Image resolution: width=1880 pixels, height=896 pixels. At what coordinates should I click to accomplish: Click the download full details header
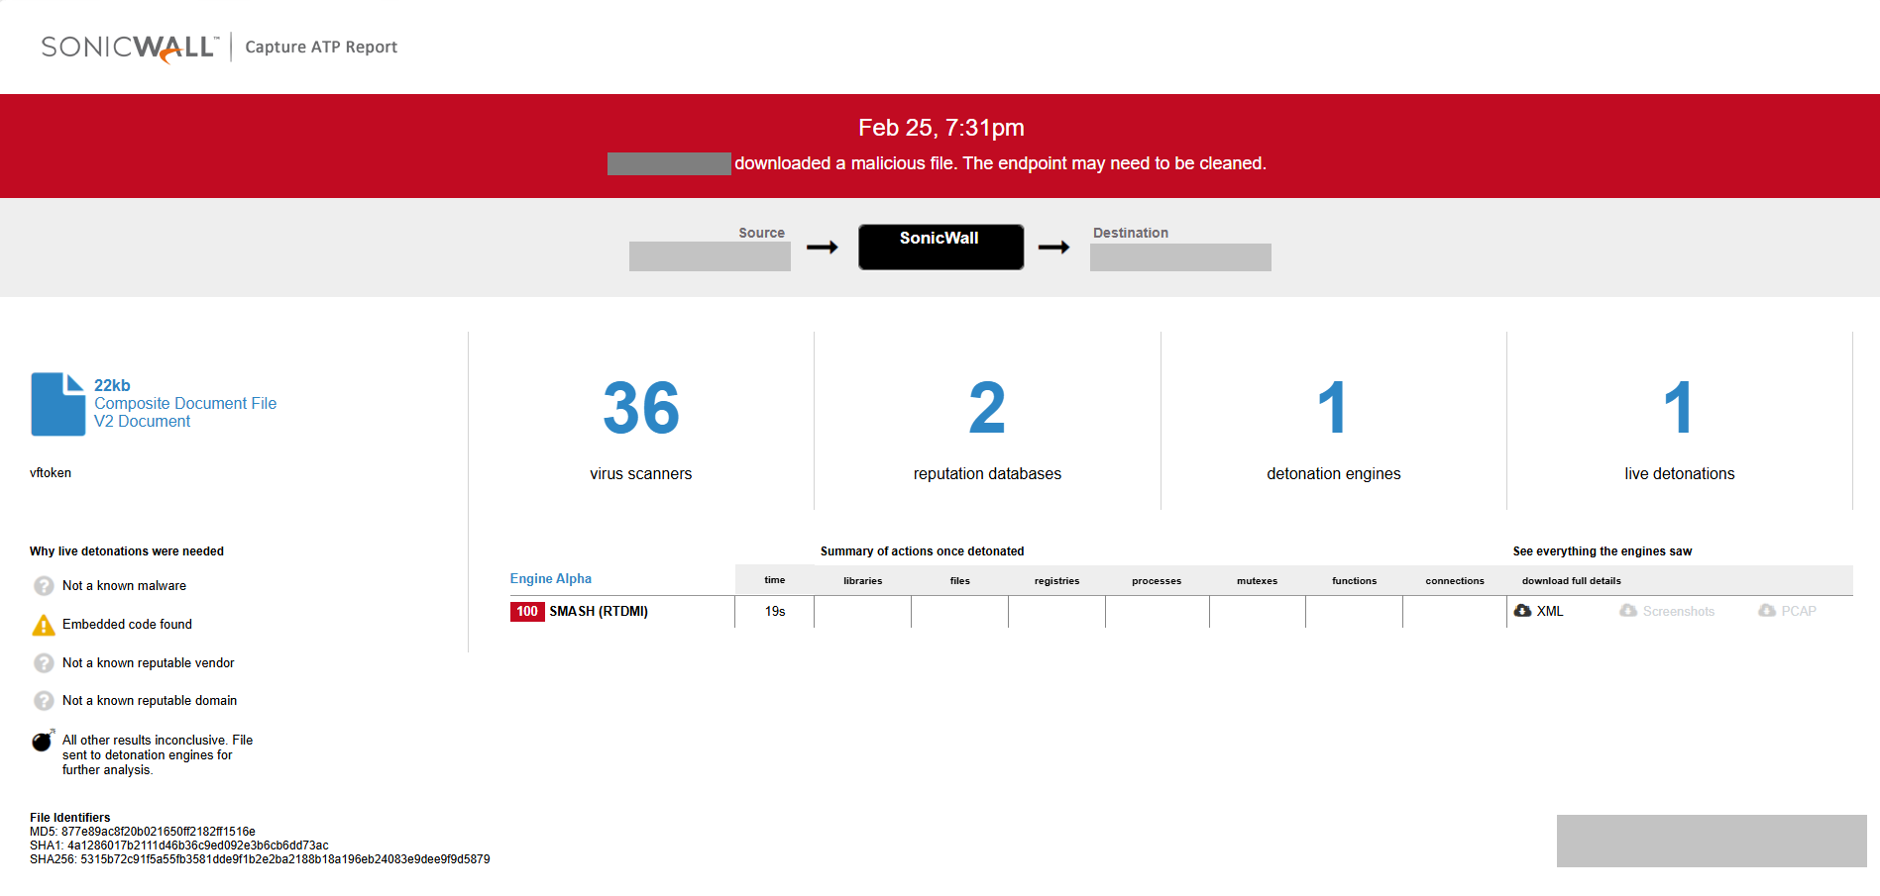click(1572, 581)
